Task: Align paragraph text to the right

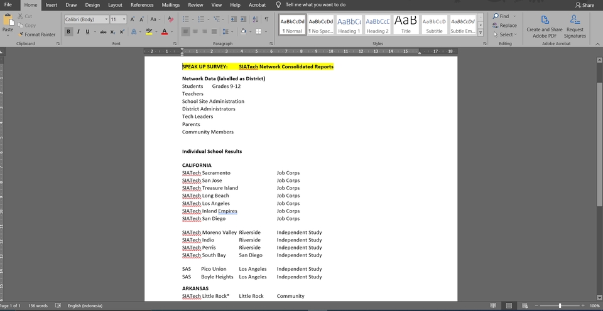Action: coord(205,31)
